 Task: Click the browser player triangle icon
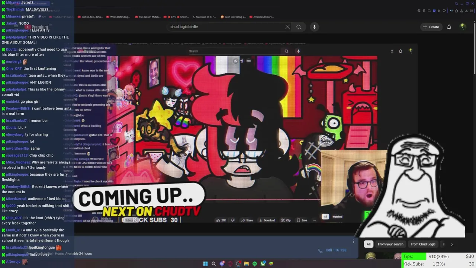click(439, 11)
